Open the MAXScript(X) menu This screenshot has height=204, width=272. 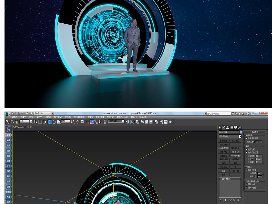(x=122, y=117)
